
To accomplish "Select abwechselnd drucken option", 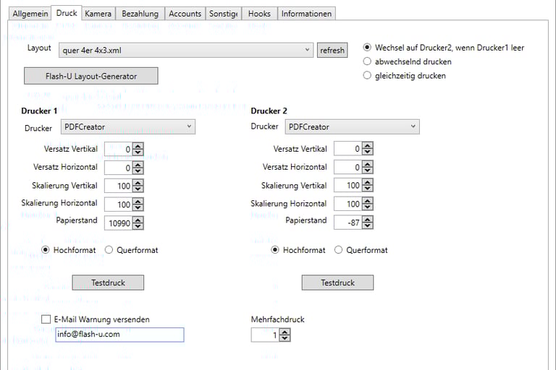I will tap(367, 61).
